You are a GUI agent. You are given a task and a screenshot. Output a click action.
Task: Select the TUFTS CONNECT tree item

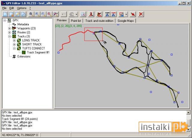point(34,48)
